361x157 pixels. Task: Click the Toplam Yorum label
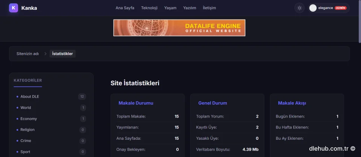210,116
